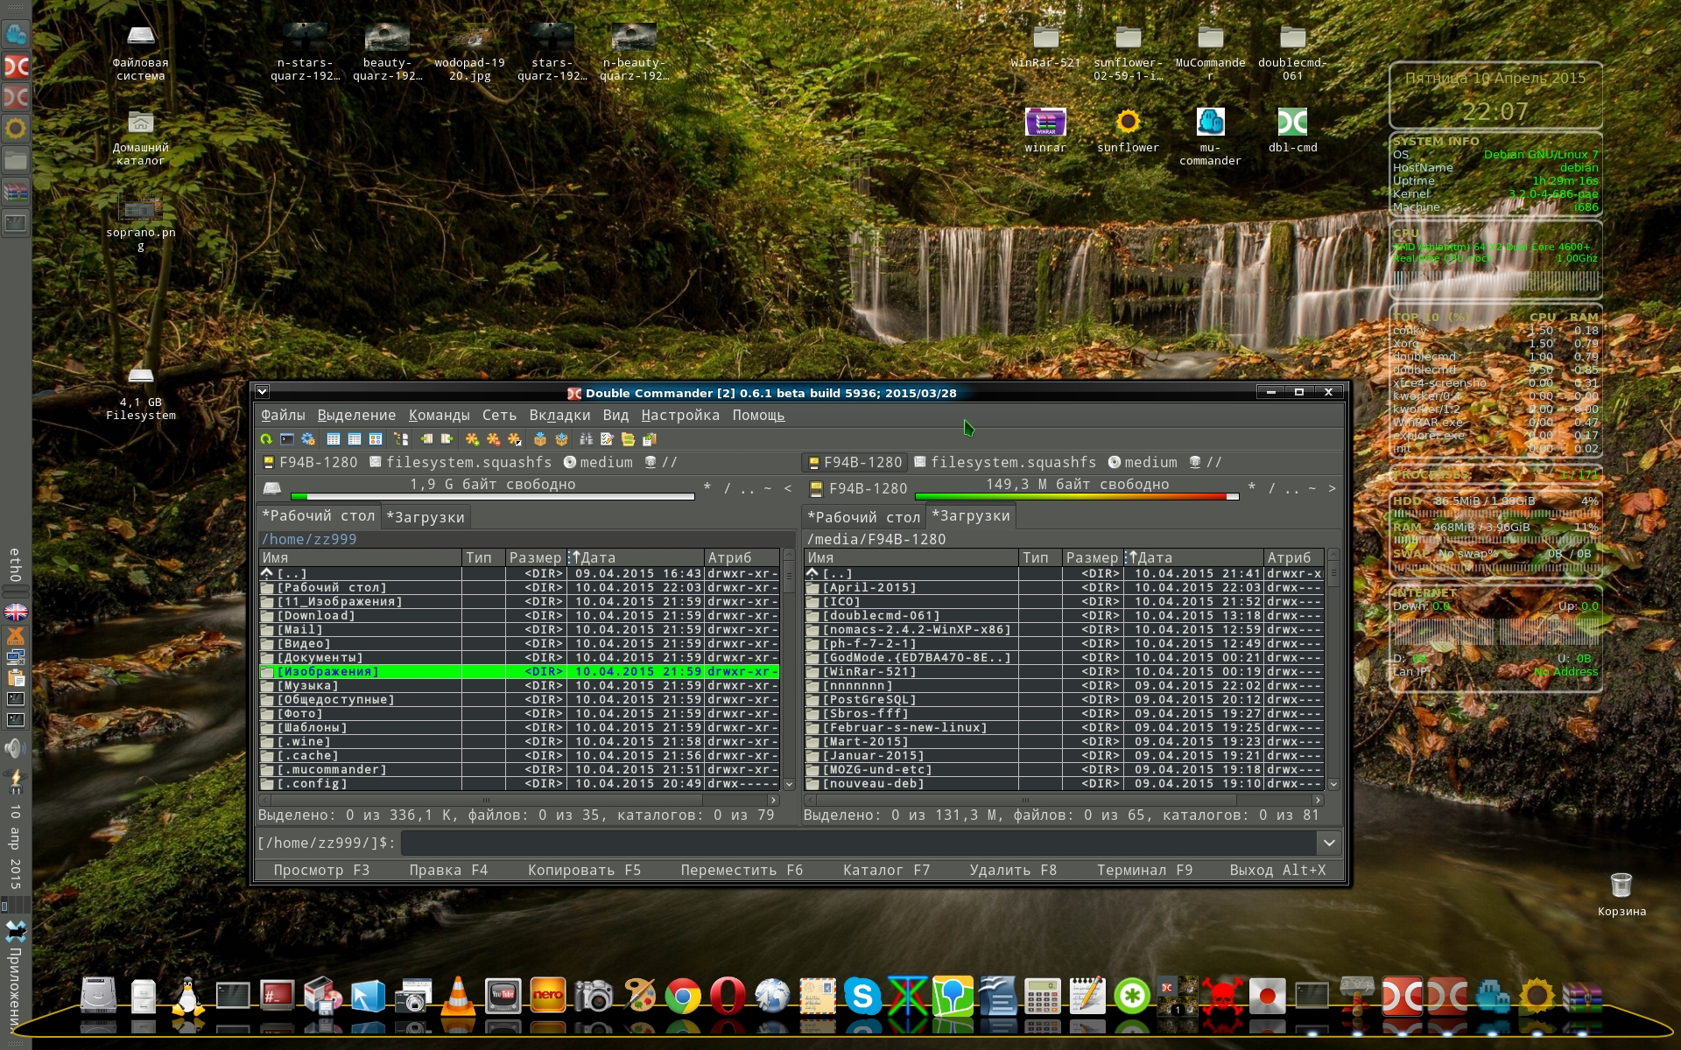Open left panel drive list button
Image resolution: width=1681 pixels, height=1050 pixels.
pos(272,487)
